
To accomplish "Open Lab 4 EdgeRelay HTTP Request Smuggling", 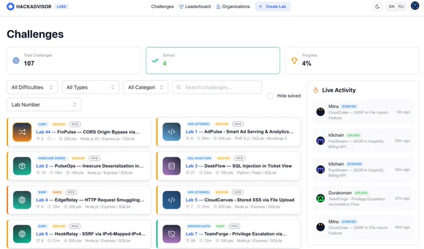I will [90, 200].
